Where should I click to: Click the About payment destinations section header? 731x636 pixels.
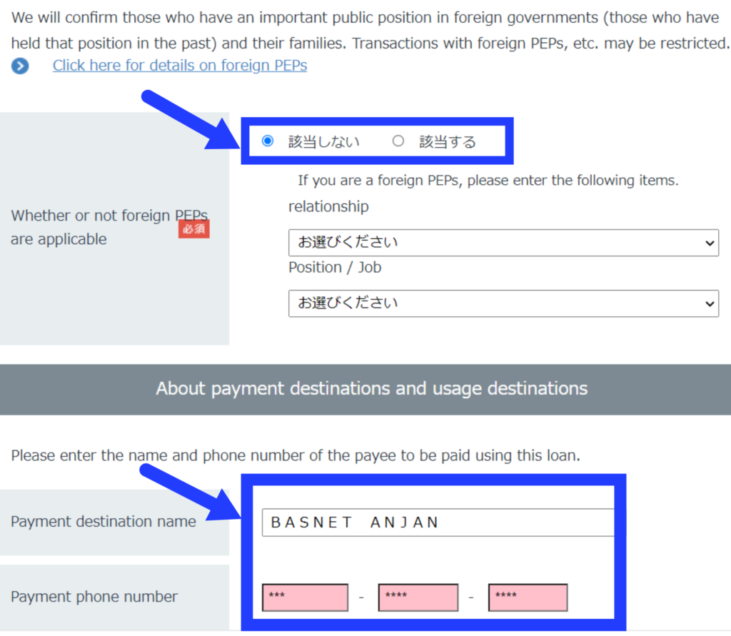pyautogui.click(x=371, y=389)
